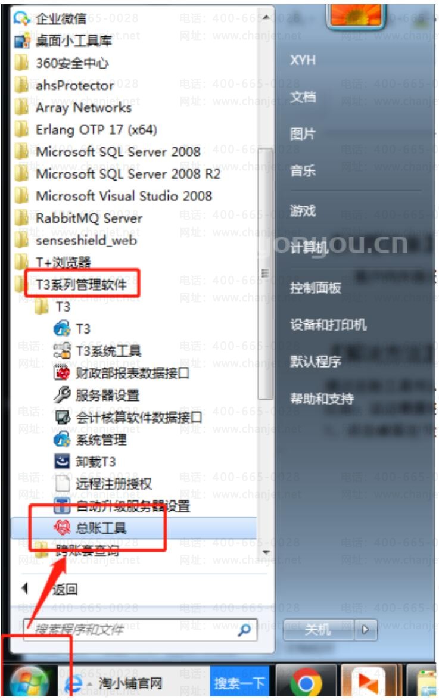This screenshot has height=700, width=439.
Task: Open T3系统工具 icon
Action: pyautogui.click(x=62, y=351)
